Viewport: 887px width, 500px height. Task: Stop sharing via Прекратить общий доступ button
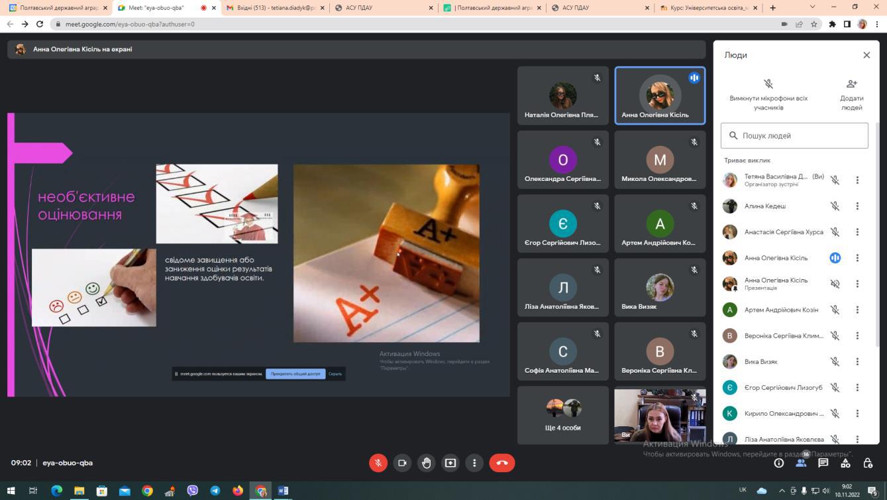(295, 374)
